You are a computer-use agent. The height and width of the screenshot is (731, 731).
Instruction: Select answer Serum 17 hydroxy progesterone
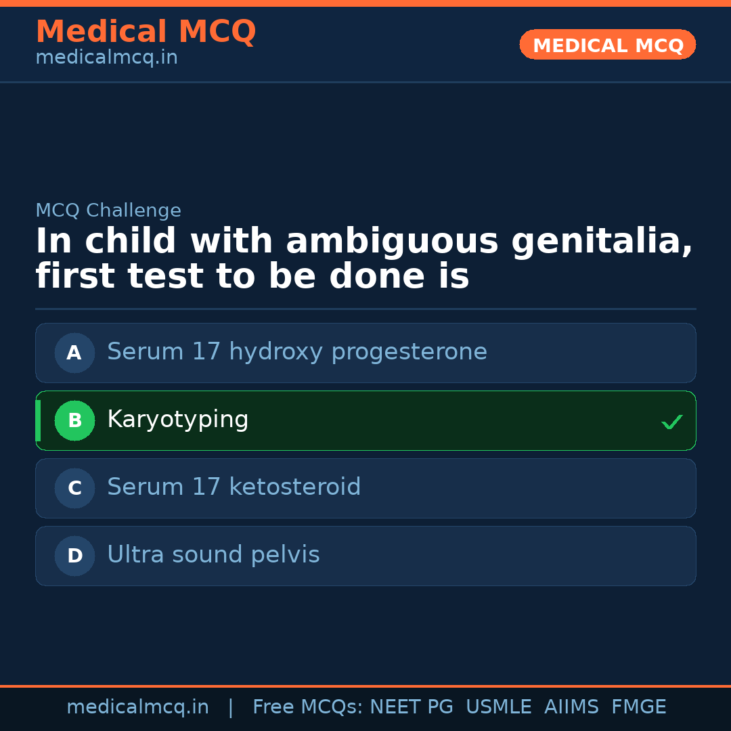296,352
